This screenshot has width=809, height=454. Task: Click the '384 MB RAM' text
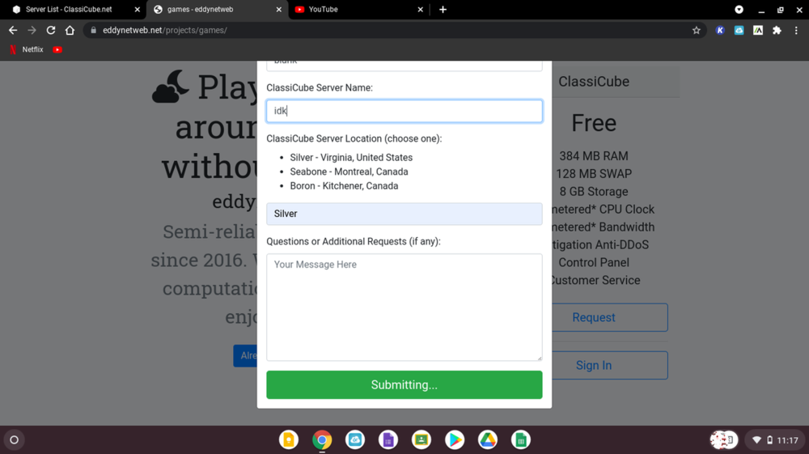(594, 156)
